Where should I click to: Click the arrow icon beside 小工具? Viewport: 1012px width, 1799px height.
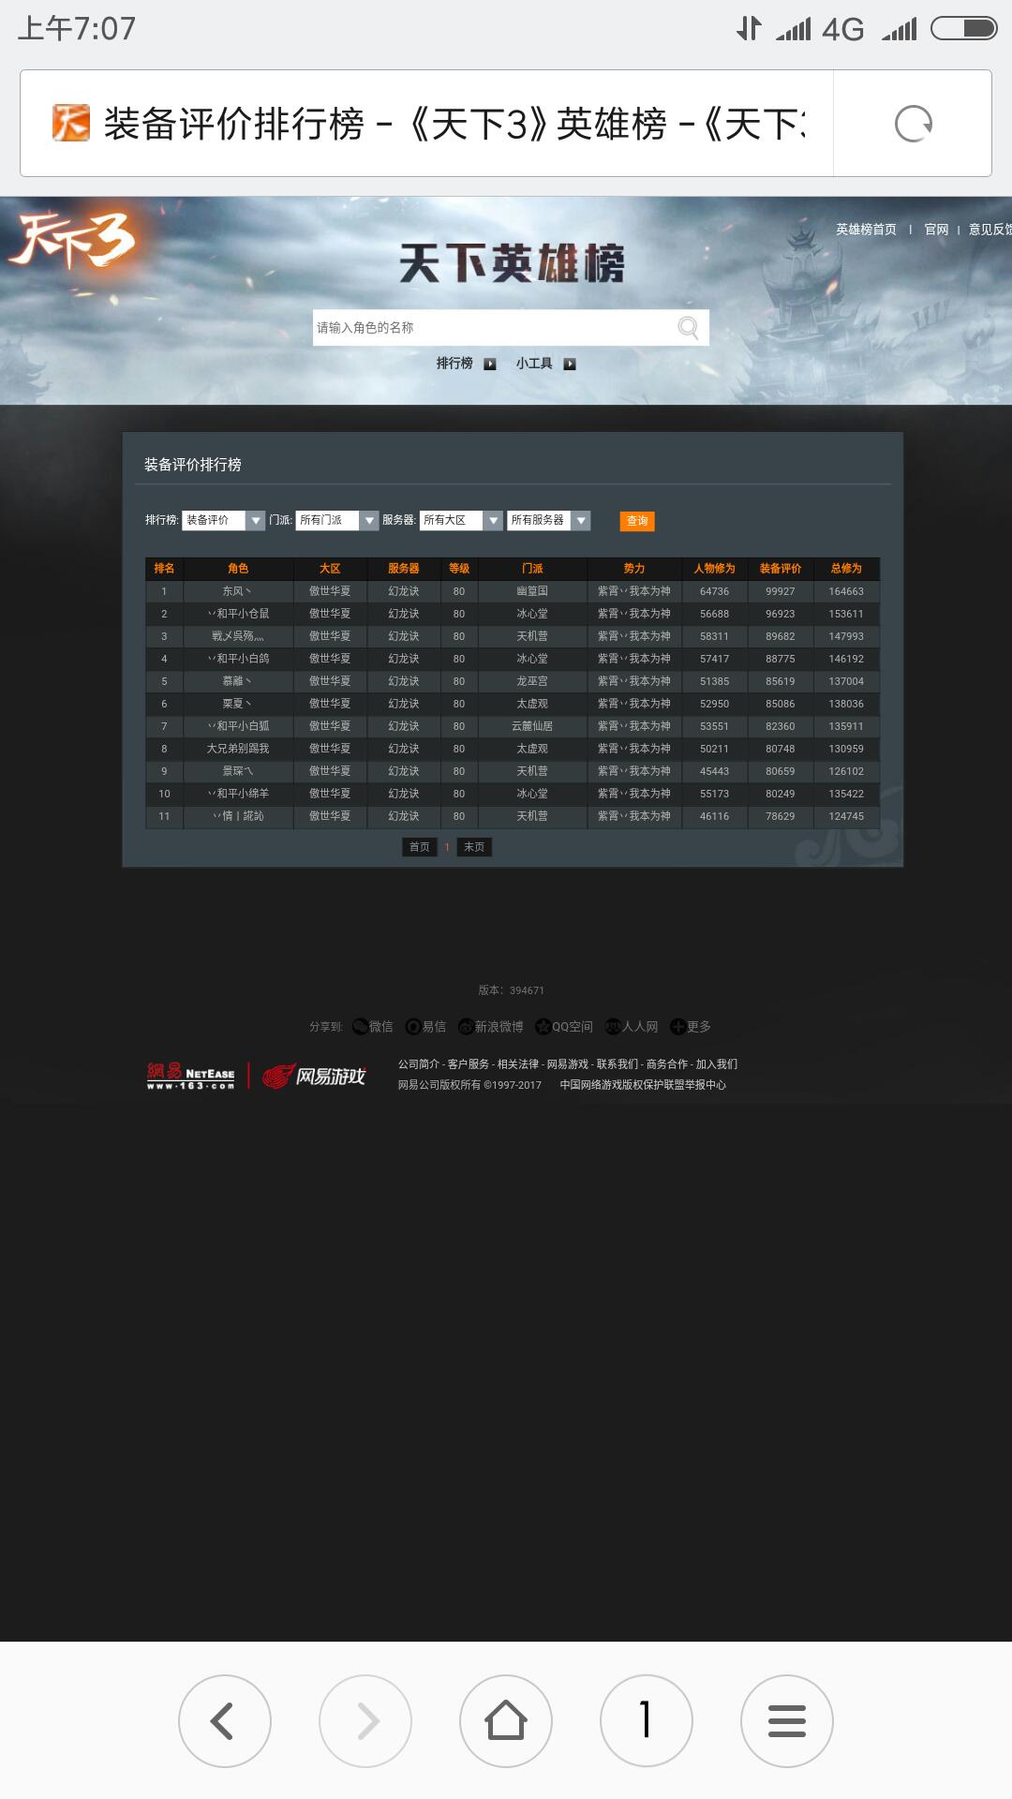tap(569, 364)
